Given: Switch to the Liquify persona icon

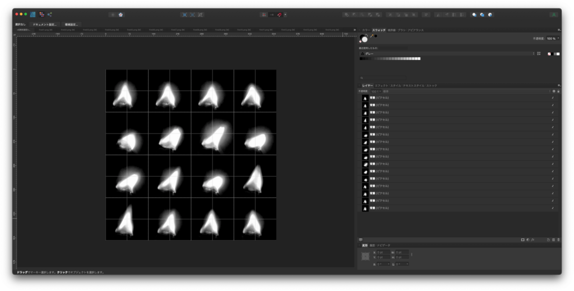Looking at the screenshot, I should click(x=41, y=14).
